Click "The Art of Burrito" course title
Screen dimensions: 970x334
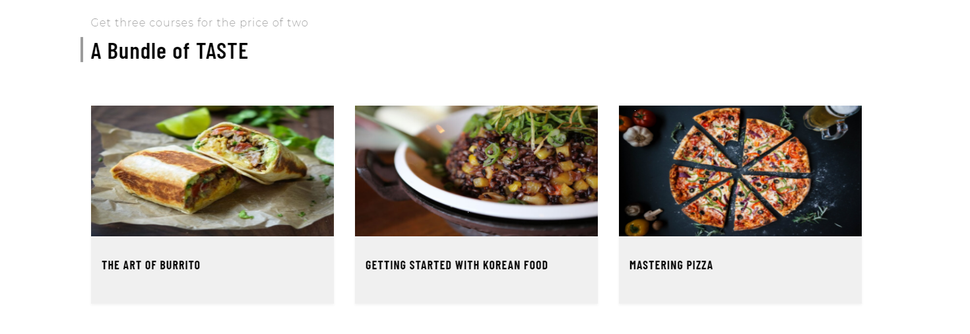pyautogui.click(x=151, y=265)
